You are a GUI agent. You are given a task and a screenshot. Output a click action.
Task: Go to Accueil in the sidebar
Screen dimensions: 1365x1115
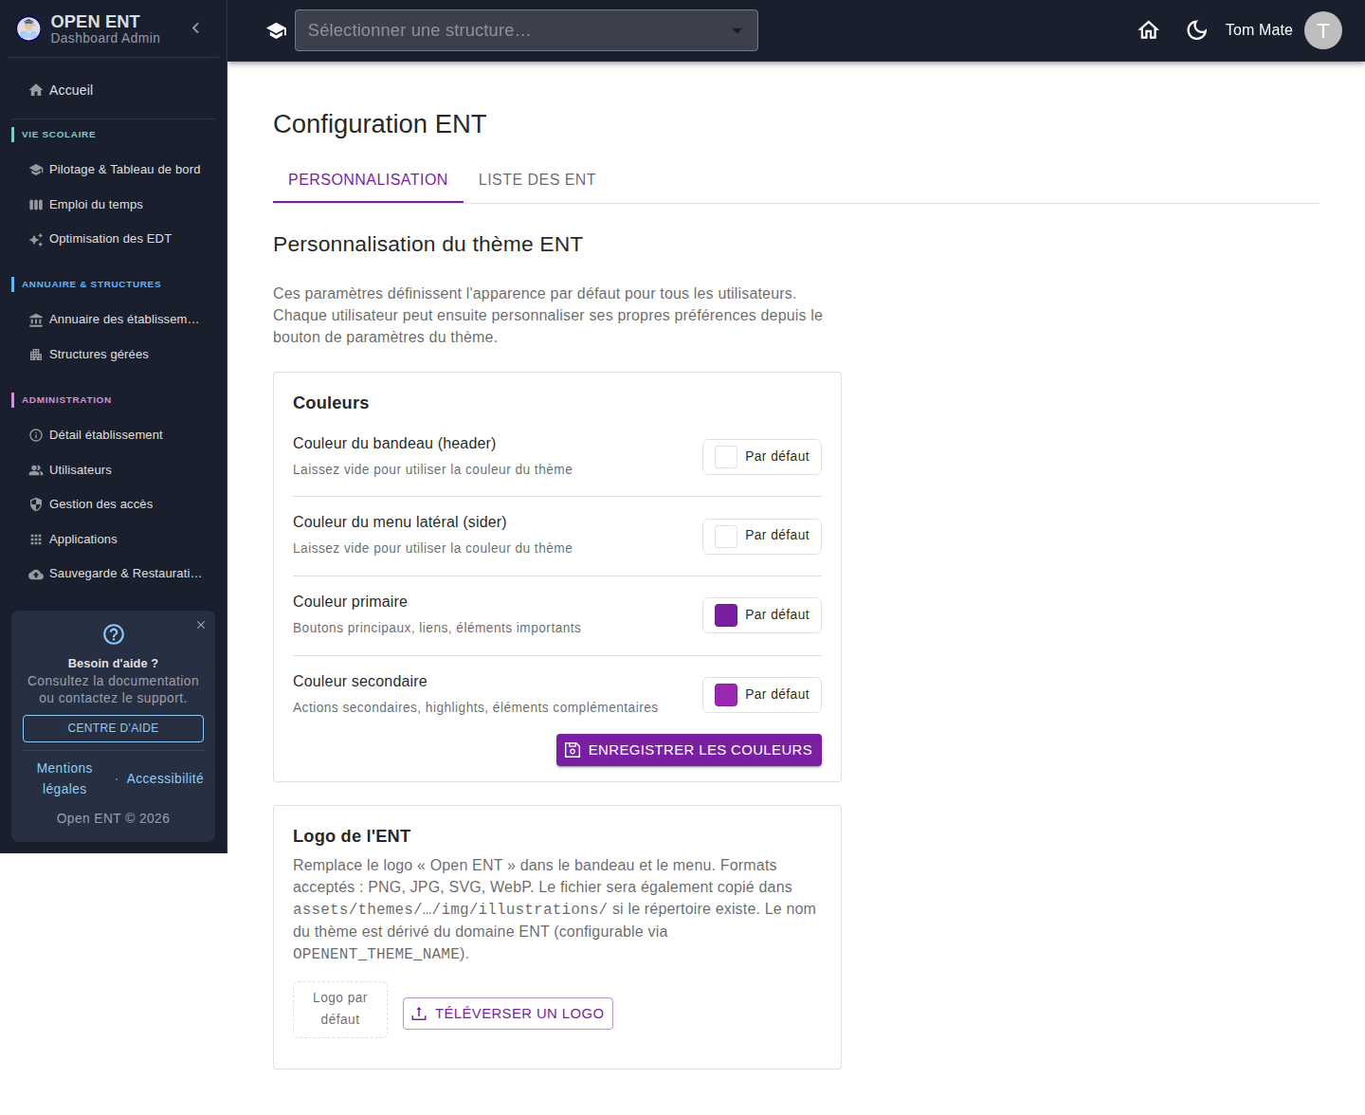point(113,90)
